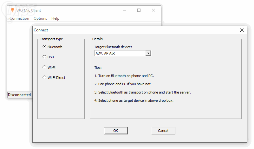Screen dimensions: 254x149
Task: Click the Bluetooth radio label text
Action: pyautogui.click(x=55, y=47)
